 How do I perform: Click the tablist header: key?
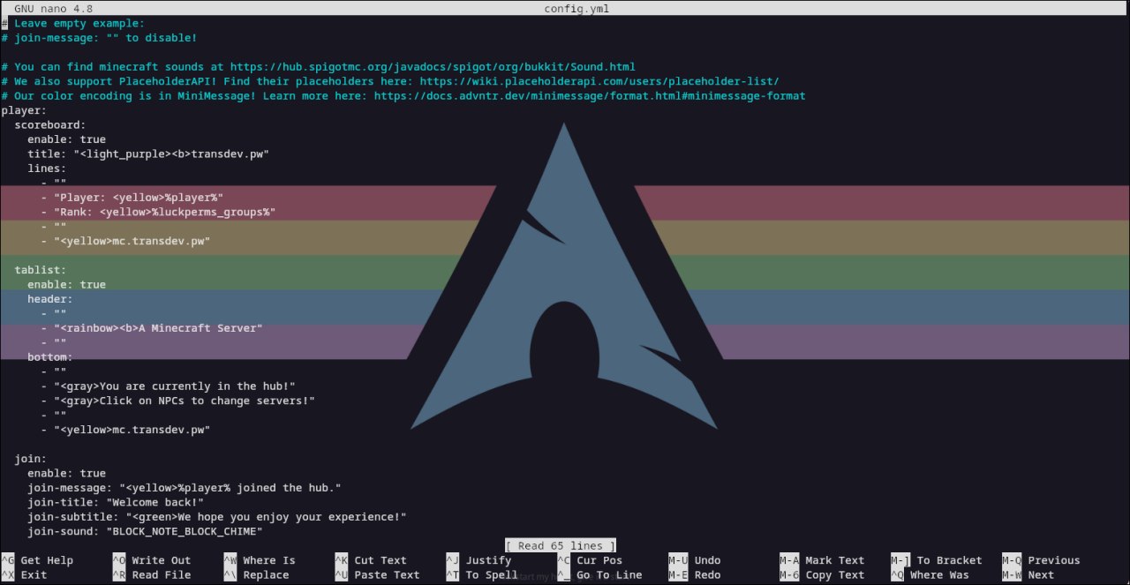[49, 299]
